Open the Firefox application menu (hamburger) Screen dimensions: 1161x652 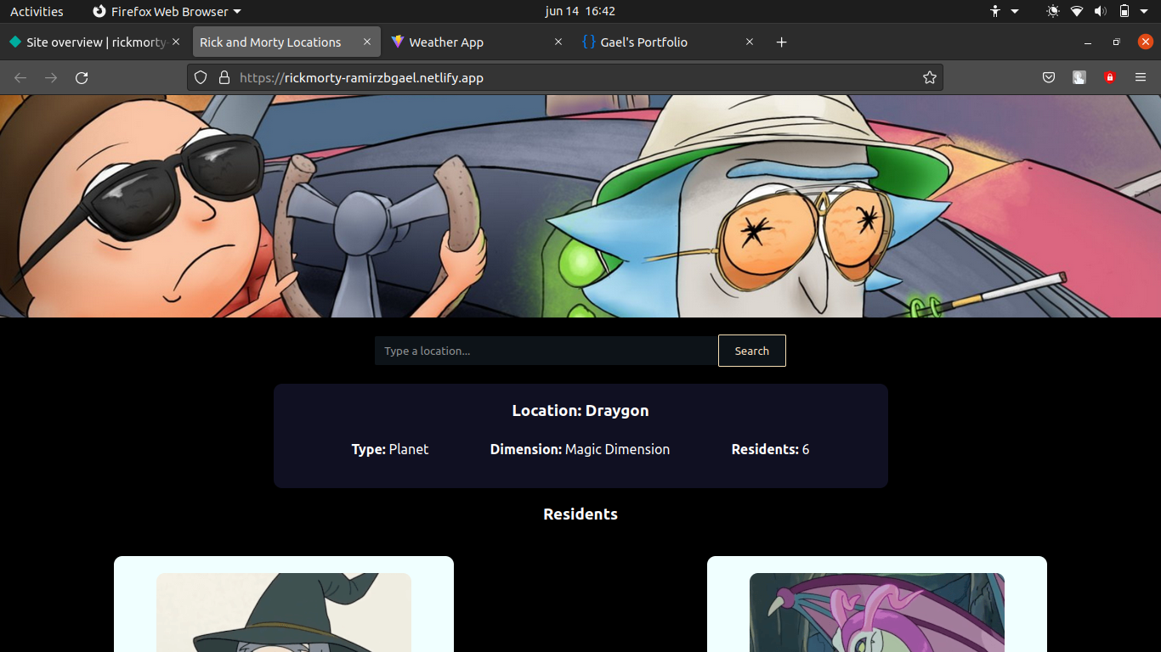tap(1141, 77)
